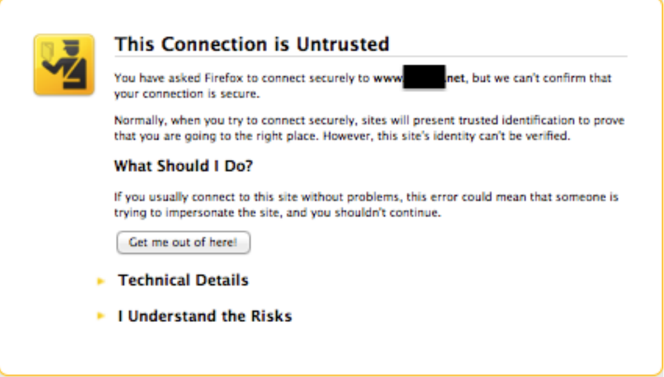
Task: Open the Technical Details section label
Action: click(183, 280)
